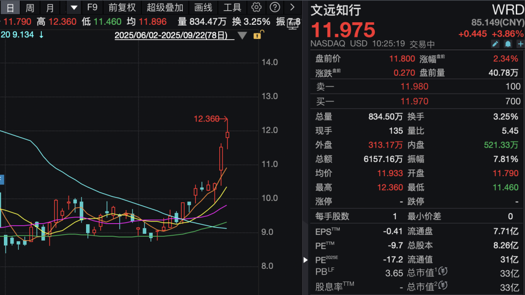Screen dimensions: 525x295
Task: Click the 交易中 trading status
Action: click(422, 44)
